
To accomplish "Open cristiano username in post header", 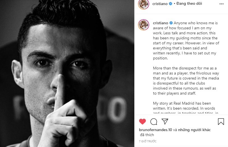I will (160, 4).
